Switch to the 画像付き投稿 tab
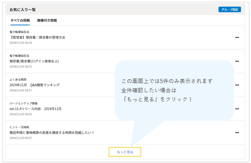 [47, 20]
